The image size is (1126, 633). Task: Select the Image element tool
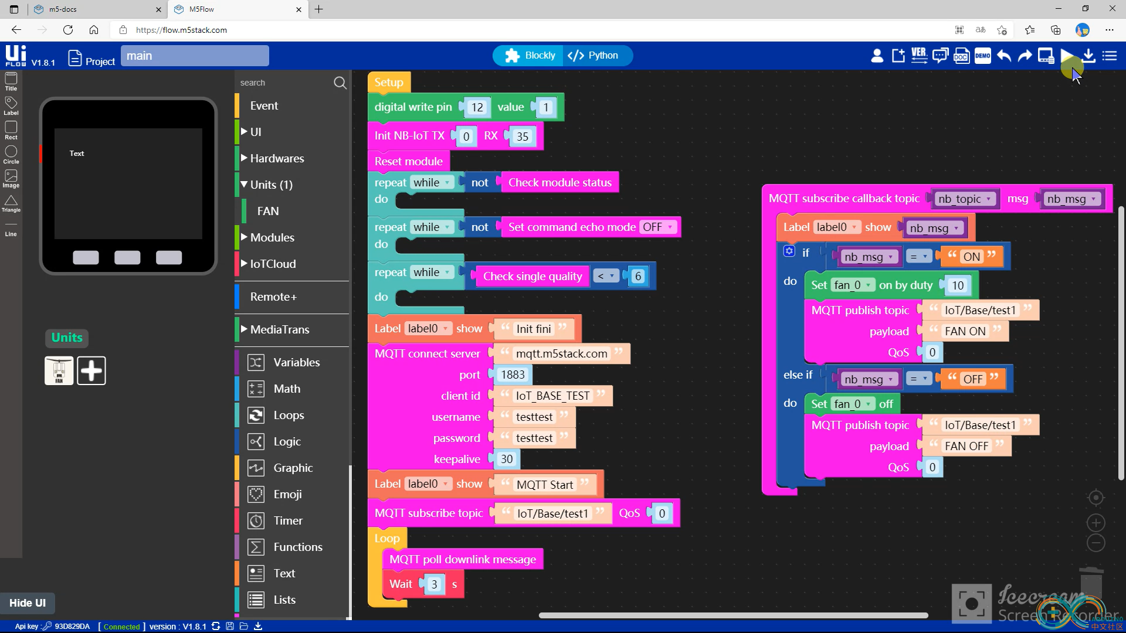click(x=11, y=179)
